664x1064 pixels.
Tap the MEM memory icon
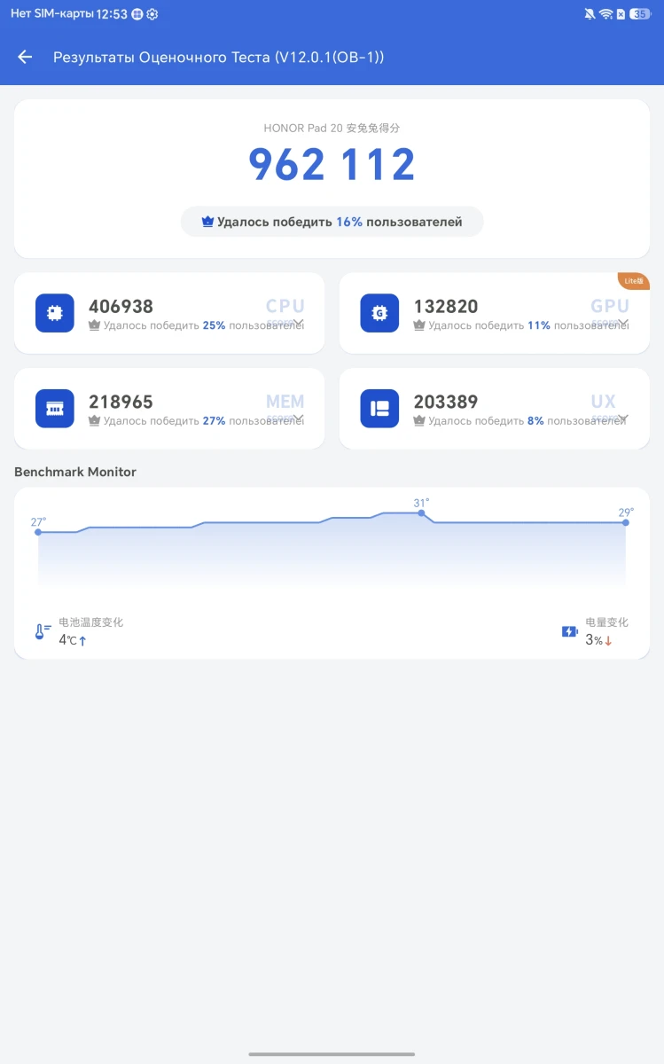55,408
